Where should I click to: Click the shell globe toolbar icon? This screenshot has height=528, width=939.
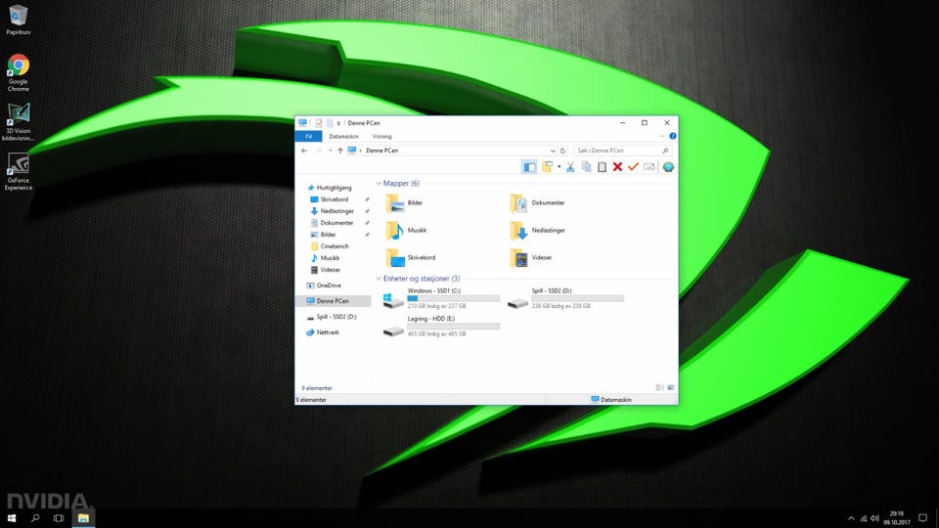668,167
